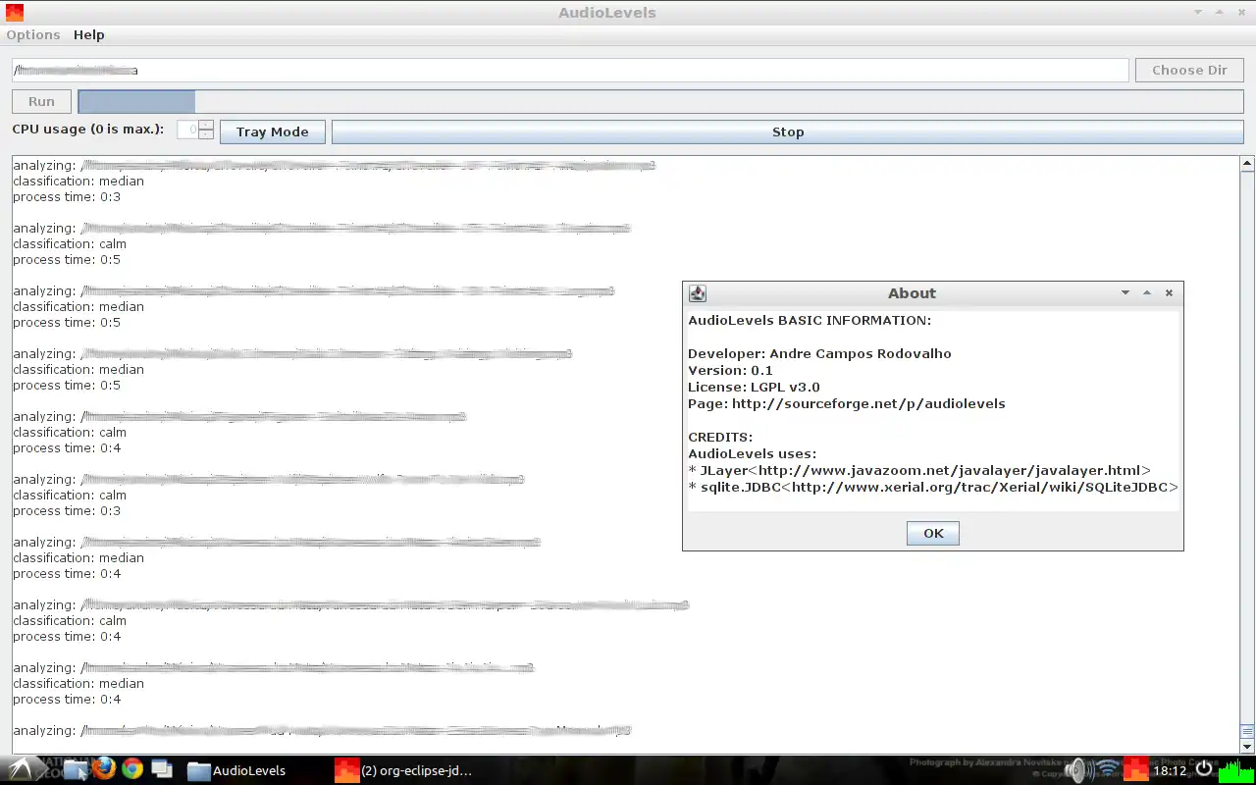Click the log scrollbar down arrow
Image resolution: width=1256 pixels, height=785 pixels.
click(x=1248, y=747)
